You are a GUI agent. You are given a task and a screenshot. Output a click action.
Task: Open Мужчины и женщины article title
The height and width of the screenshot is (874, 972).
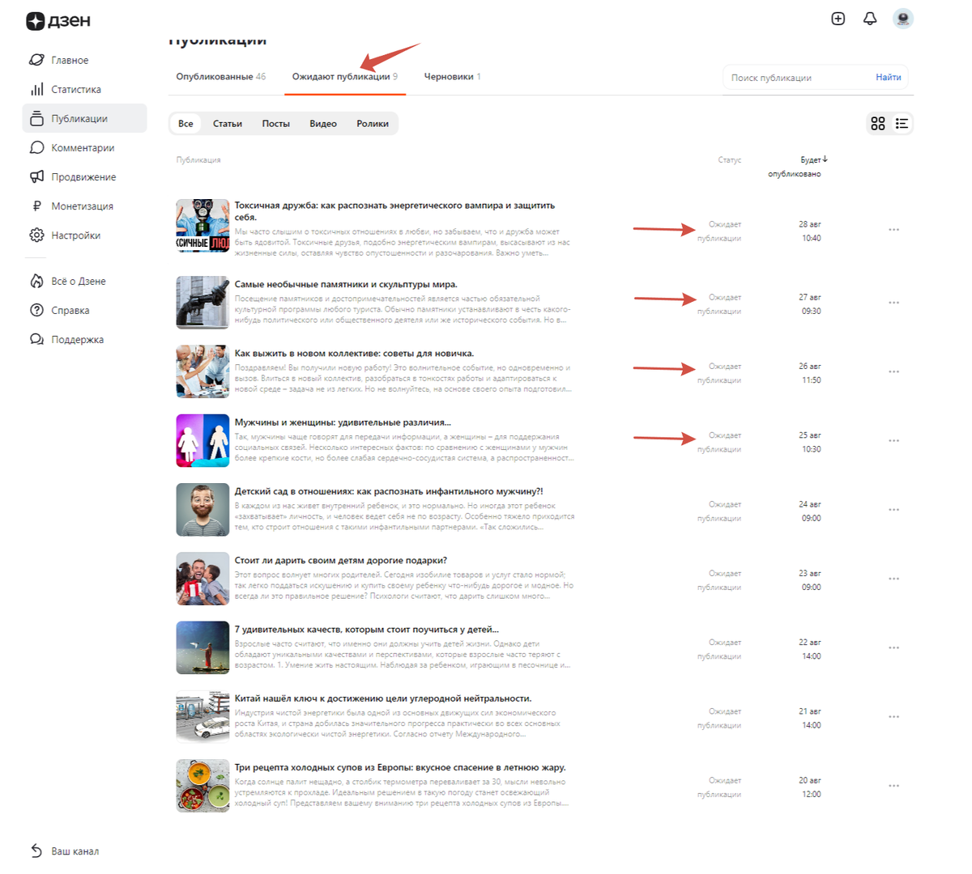pos(343,422)
